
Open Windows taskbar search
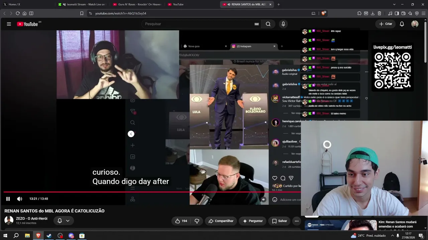16,236
